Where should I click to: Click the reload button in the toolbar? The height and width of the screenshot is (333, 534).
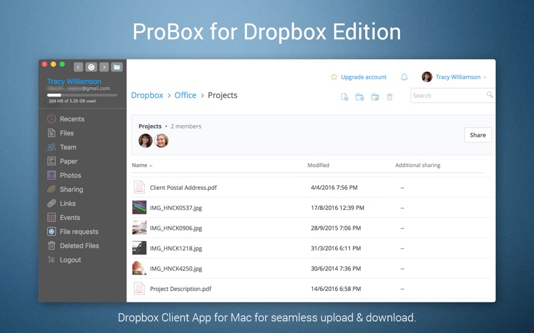pyautogui.click(x=91, y=67)
